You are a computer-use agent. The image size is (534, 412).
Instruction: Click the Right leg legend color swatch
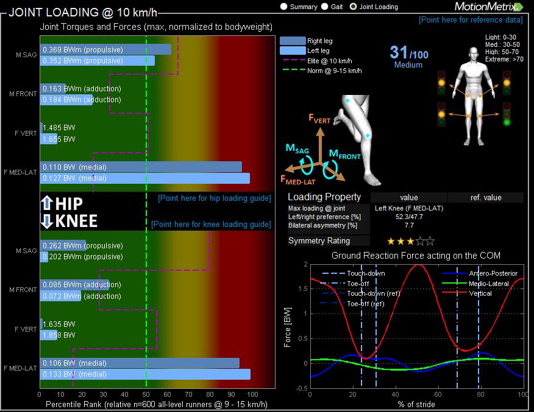click(x=293, y=41)
